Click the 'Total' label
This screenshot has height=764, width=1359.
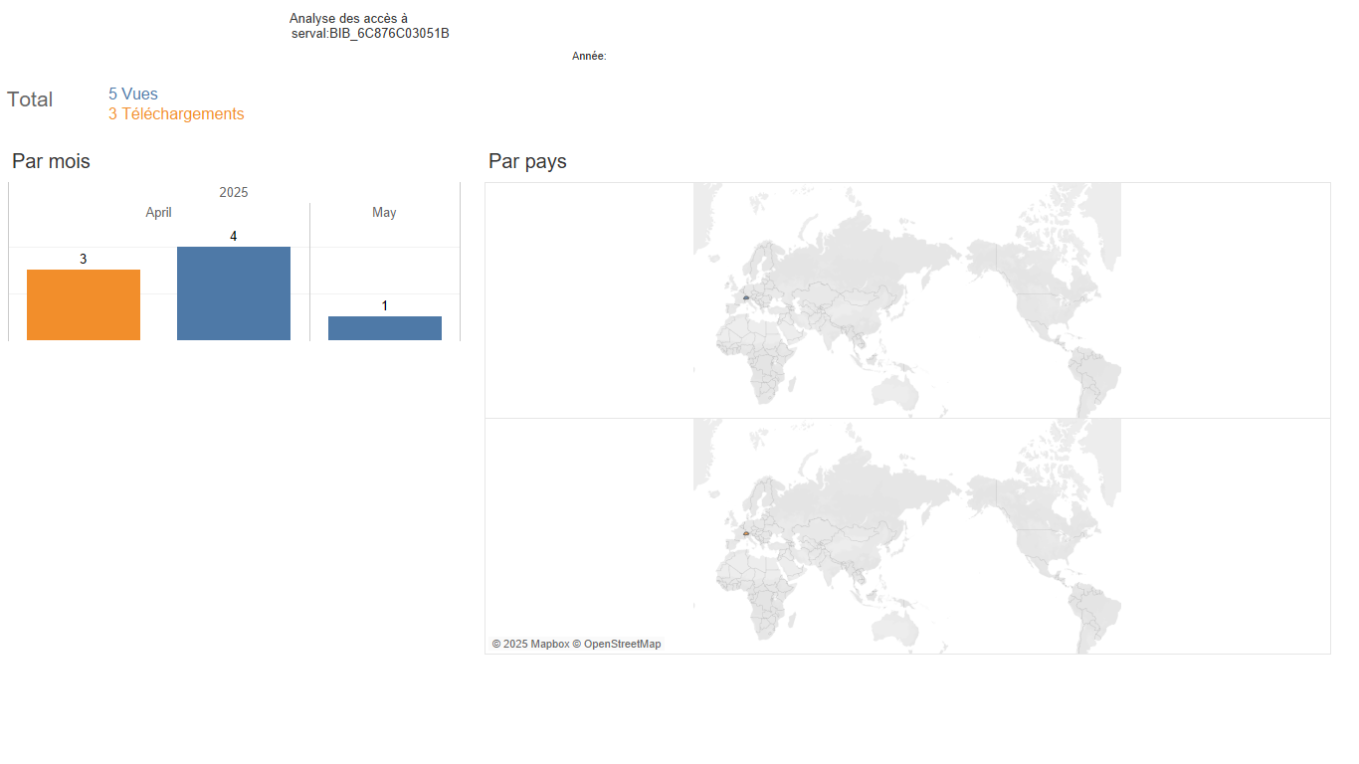pos(30,99)
